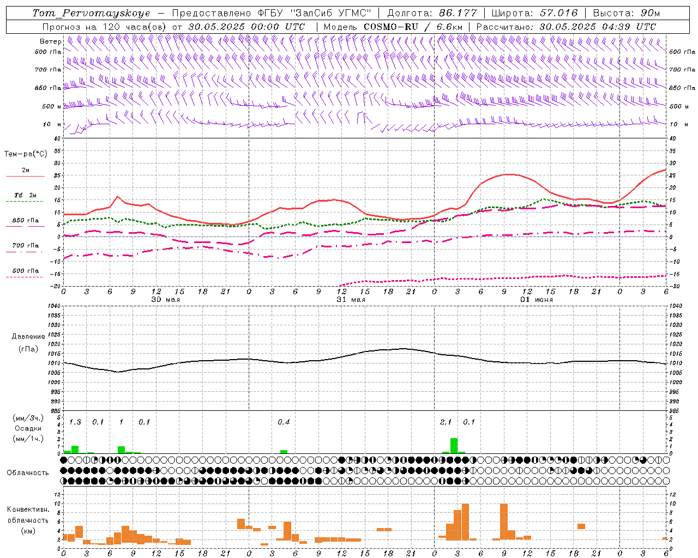Image resolution: width=698 pixels, height=558 pixels.
Task: Click the forecast start time 30.05.2025 00:00 UTC
Action: coord(246,27)
